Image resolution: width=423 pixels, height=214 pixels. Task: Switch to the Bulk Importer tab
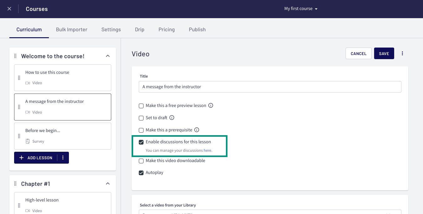pos(71,29)
